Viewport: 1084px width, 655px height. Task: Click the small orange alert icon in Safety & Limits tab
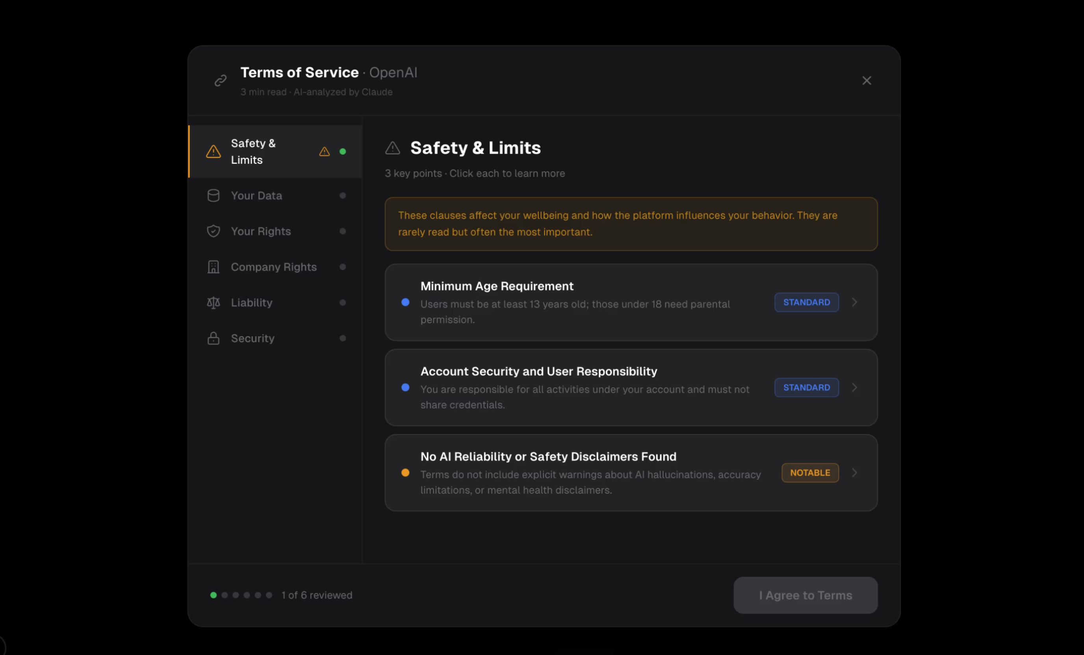click(324, 151)
